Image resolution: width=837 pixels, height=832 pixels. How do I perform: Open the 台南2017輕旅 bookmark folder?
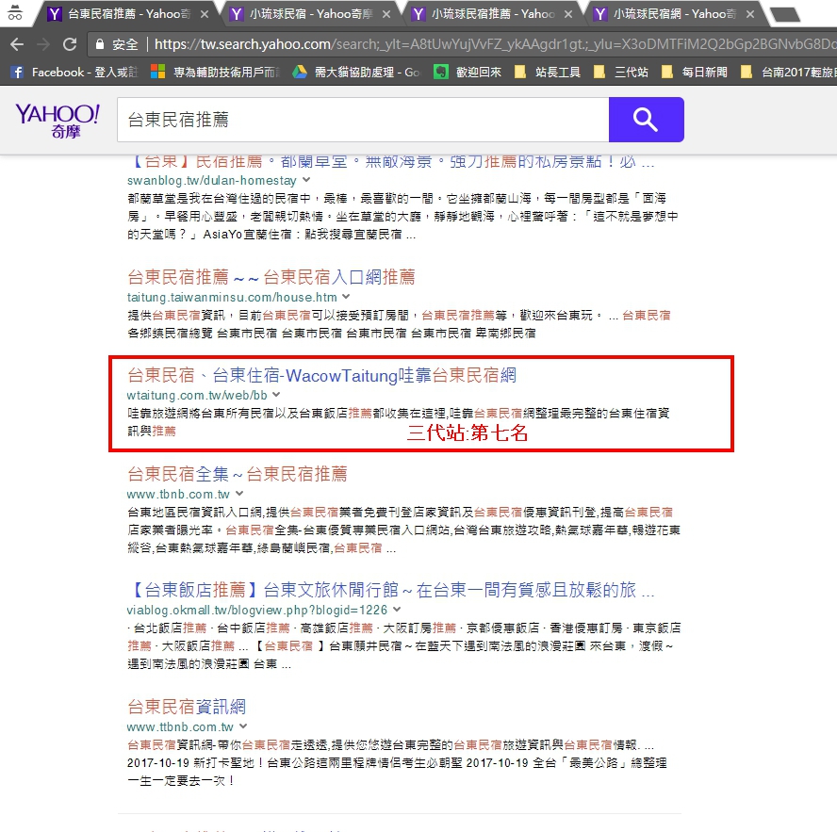(x=788, y=72)
